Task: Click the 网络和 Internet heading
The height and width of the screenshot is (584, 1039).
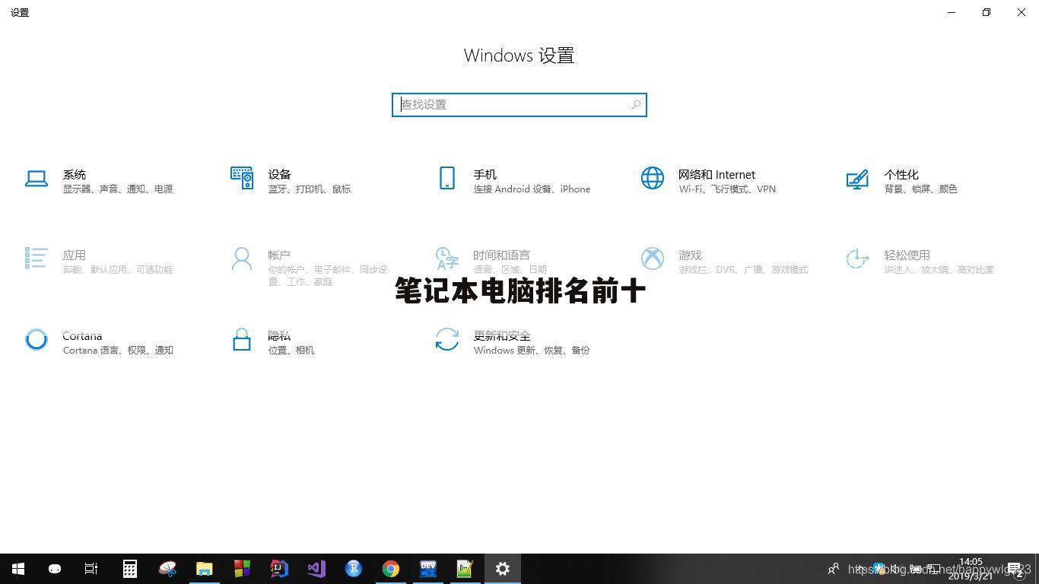Action: 716,175
